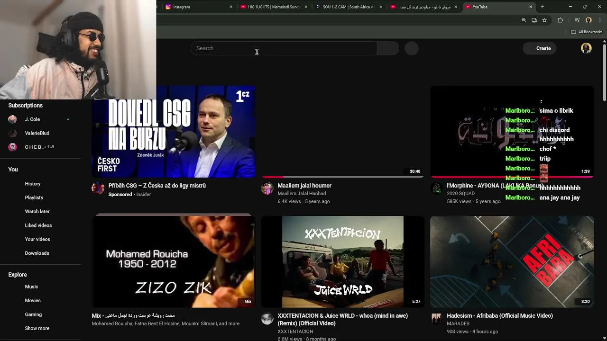Click the voice search round button
Screen dimensions: 607x341
click(x=412, y=48)
